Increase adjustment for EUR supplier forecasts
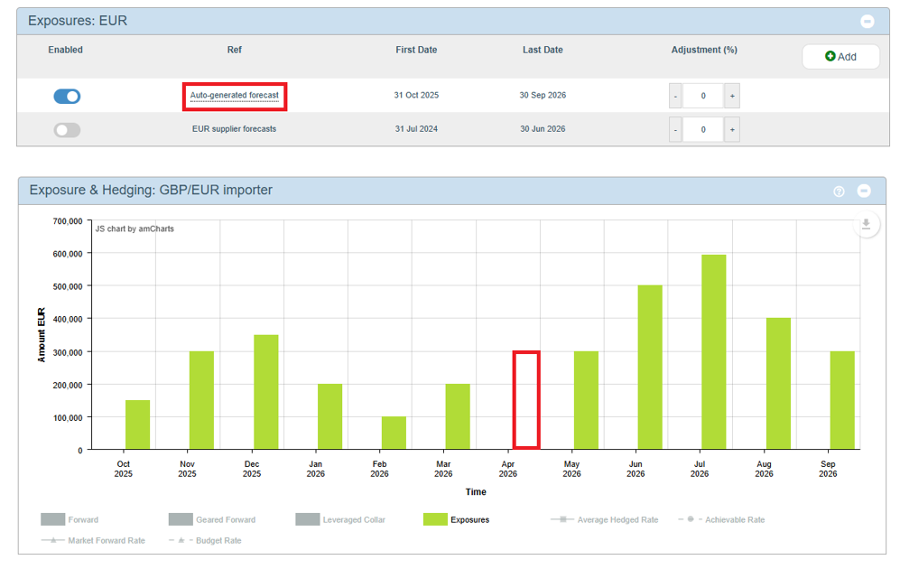The width and height of the screenshot is (900, 569). pos(732,129)
